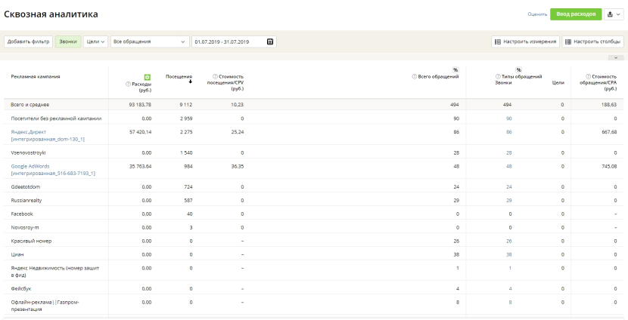This screenshot has width=628, height=320.
Task: Click the CPA value 745,08
Action: pos(609,166)
